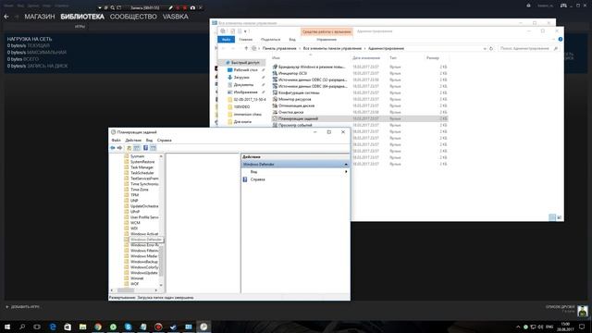Select the UpdateOrchestrator folder in the tree

pyautogui.click(x=144, y=206)
